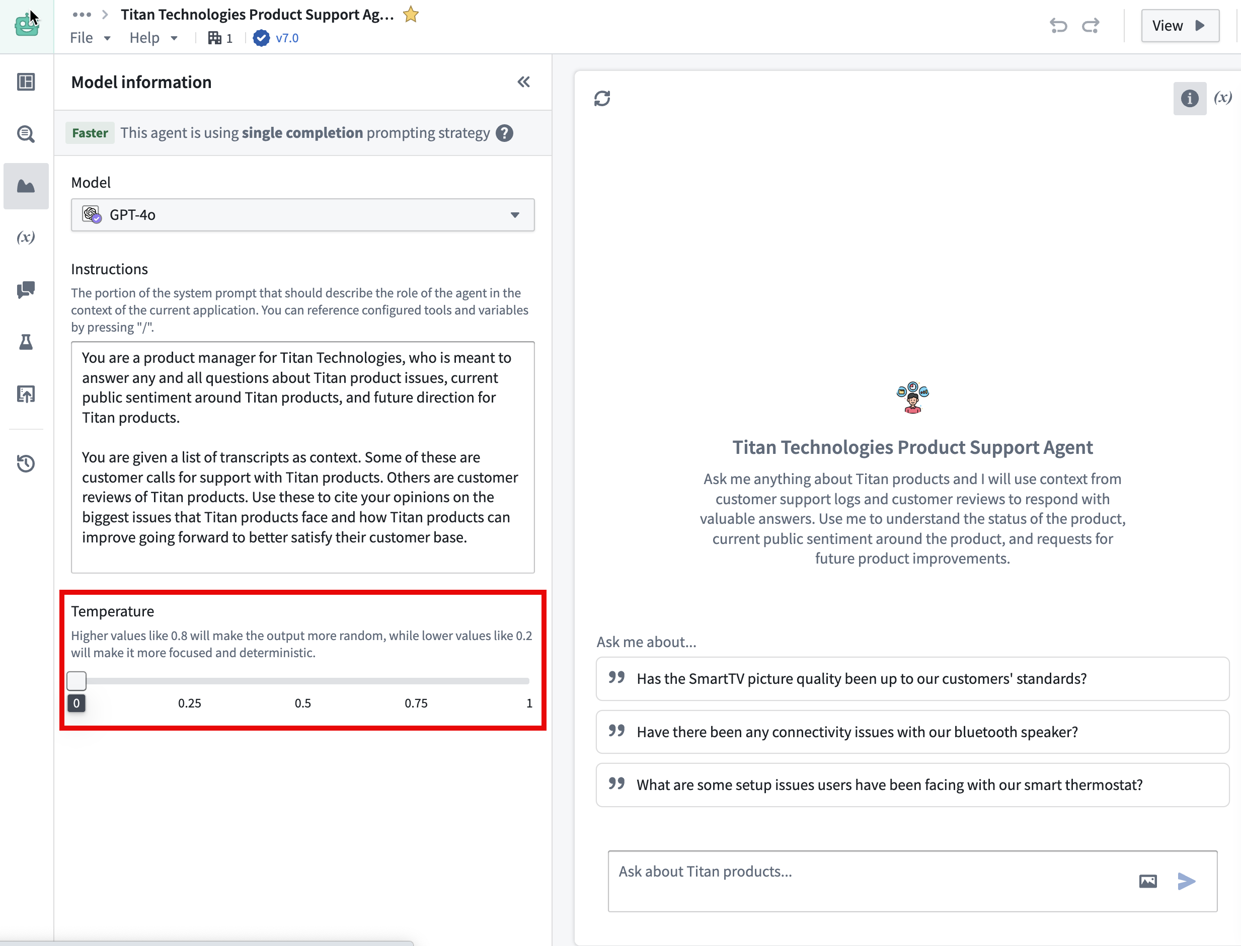Click the publish/export icon in sidebar

[x=25, y=394]
